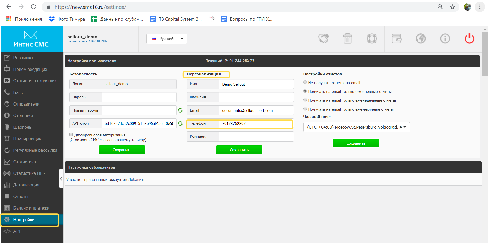Open Рассылка in the sidebar menu
This screenshot has width=488, height=243.
click(x=23, y=58)
